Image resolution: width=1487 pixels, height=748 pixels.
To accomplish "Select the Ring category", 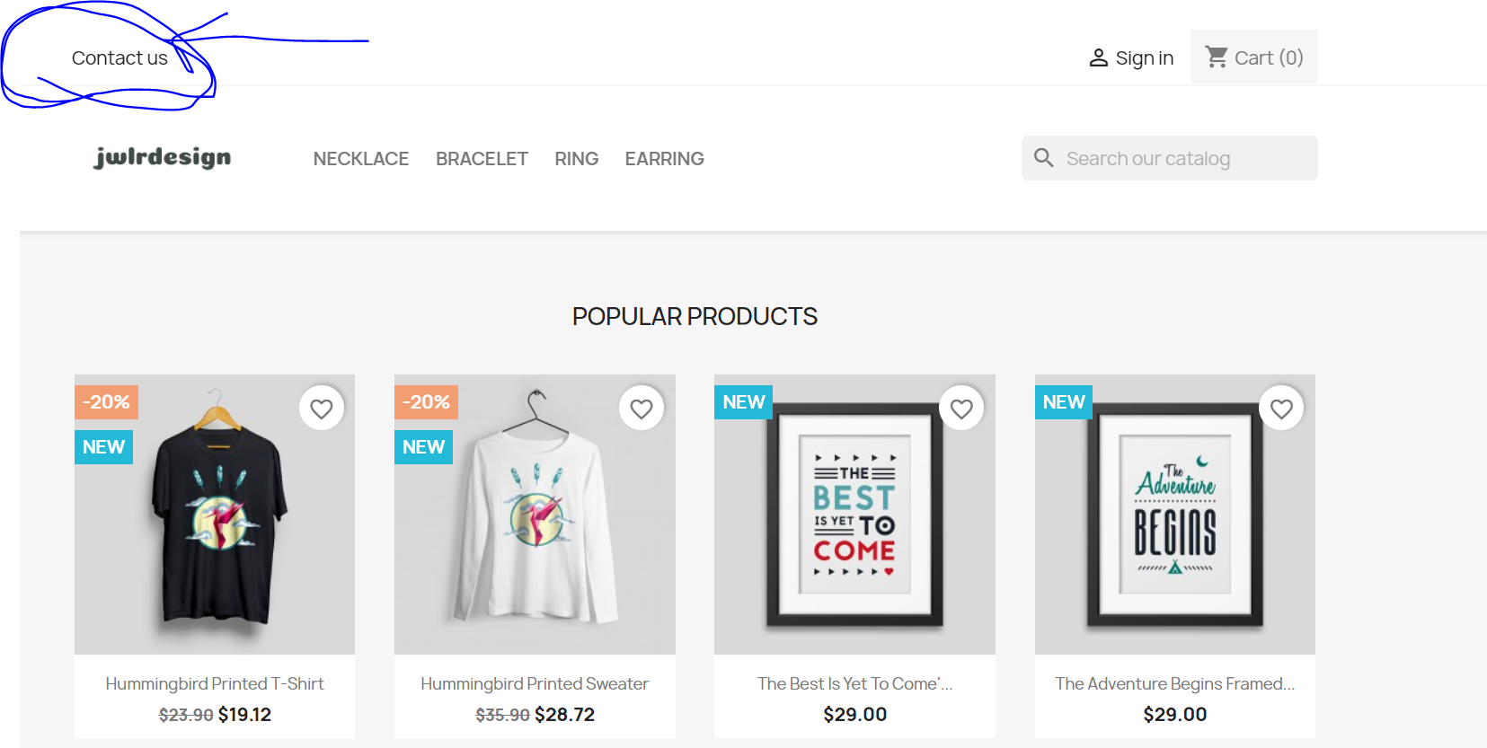I will (x=577, y=159).
